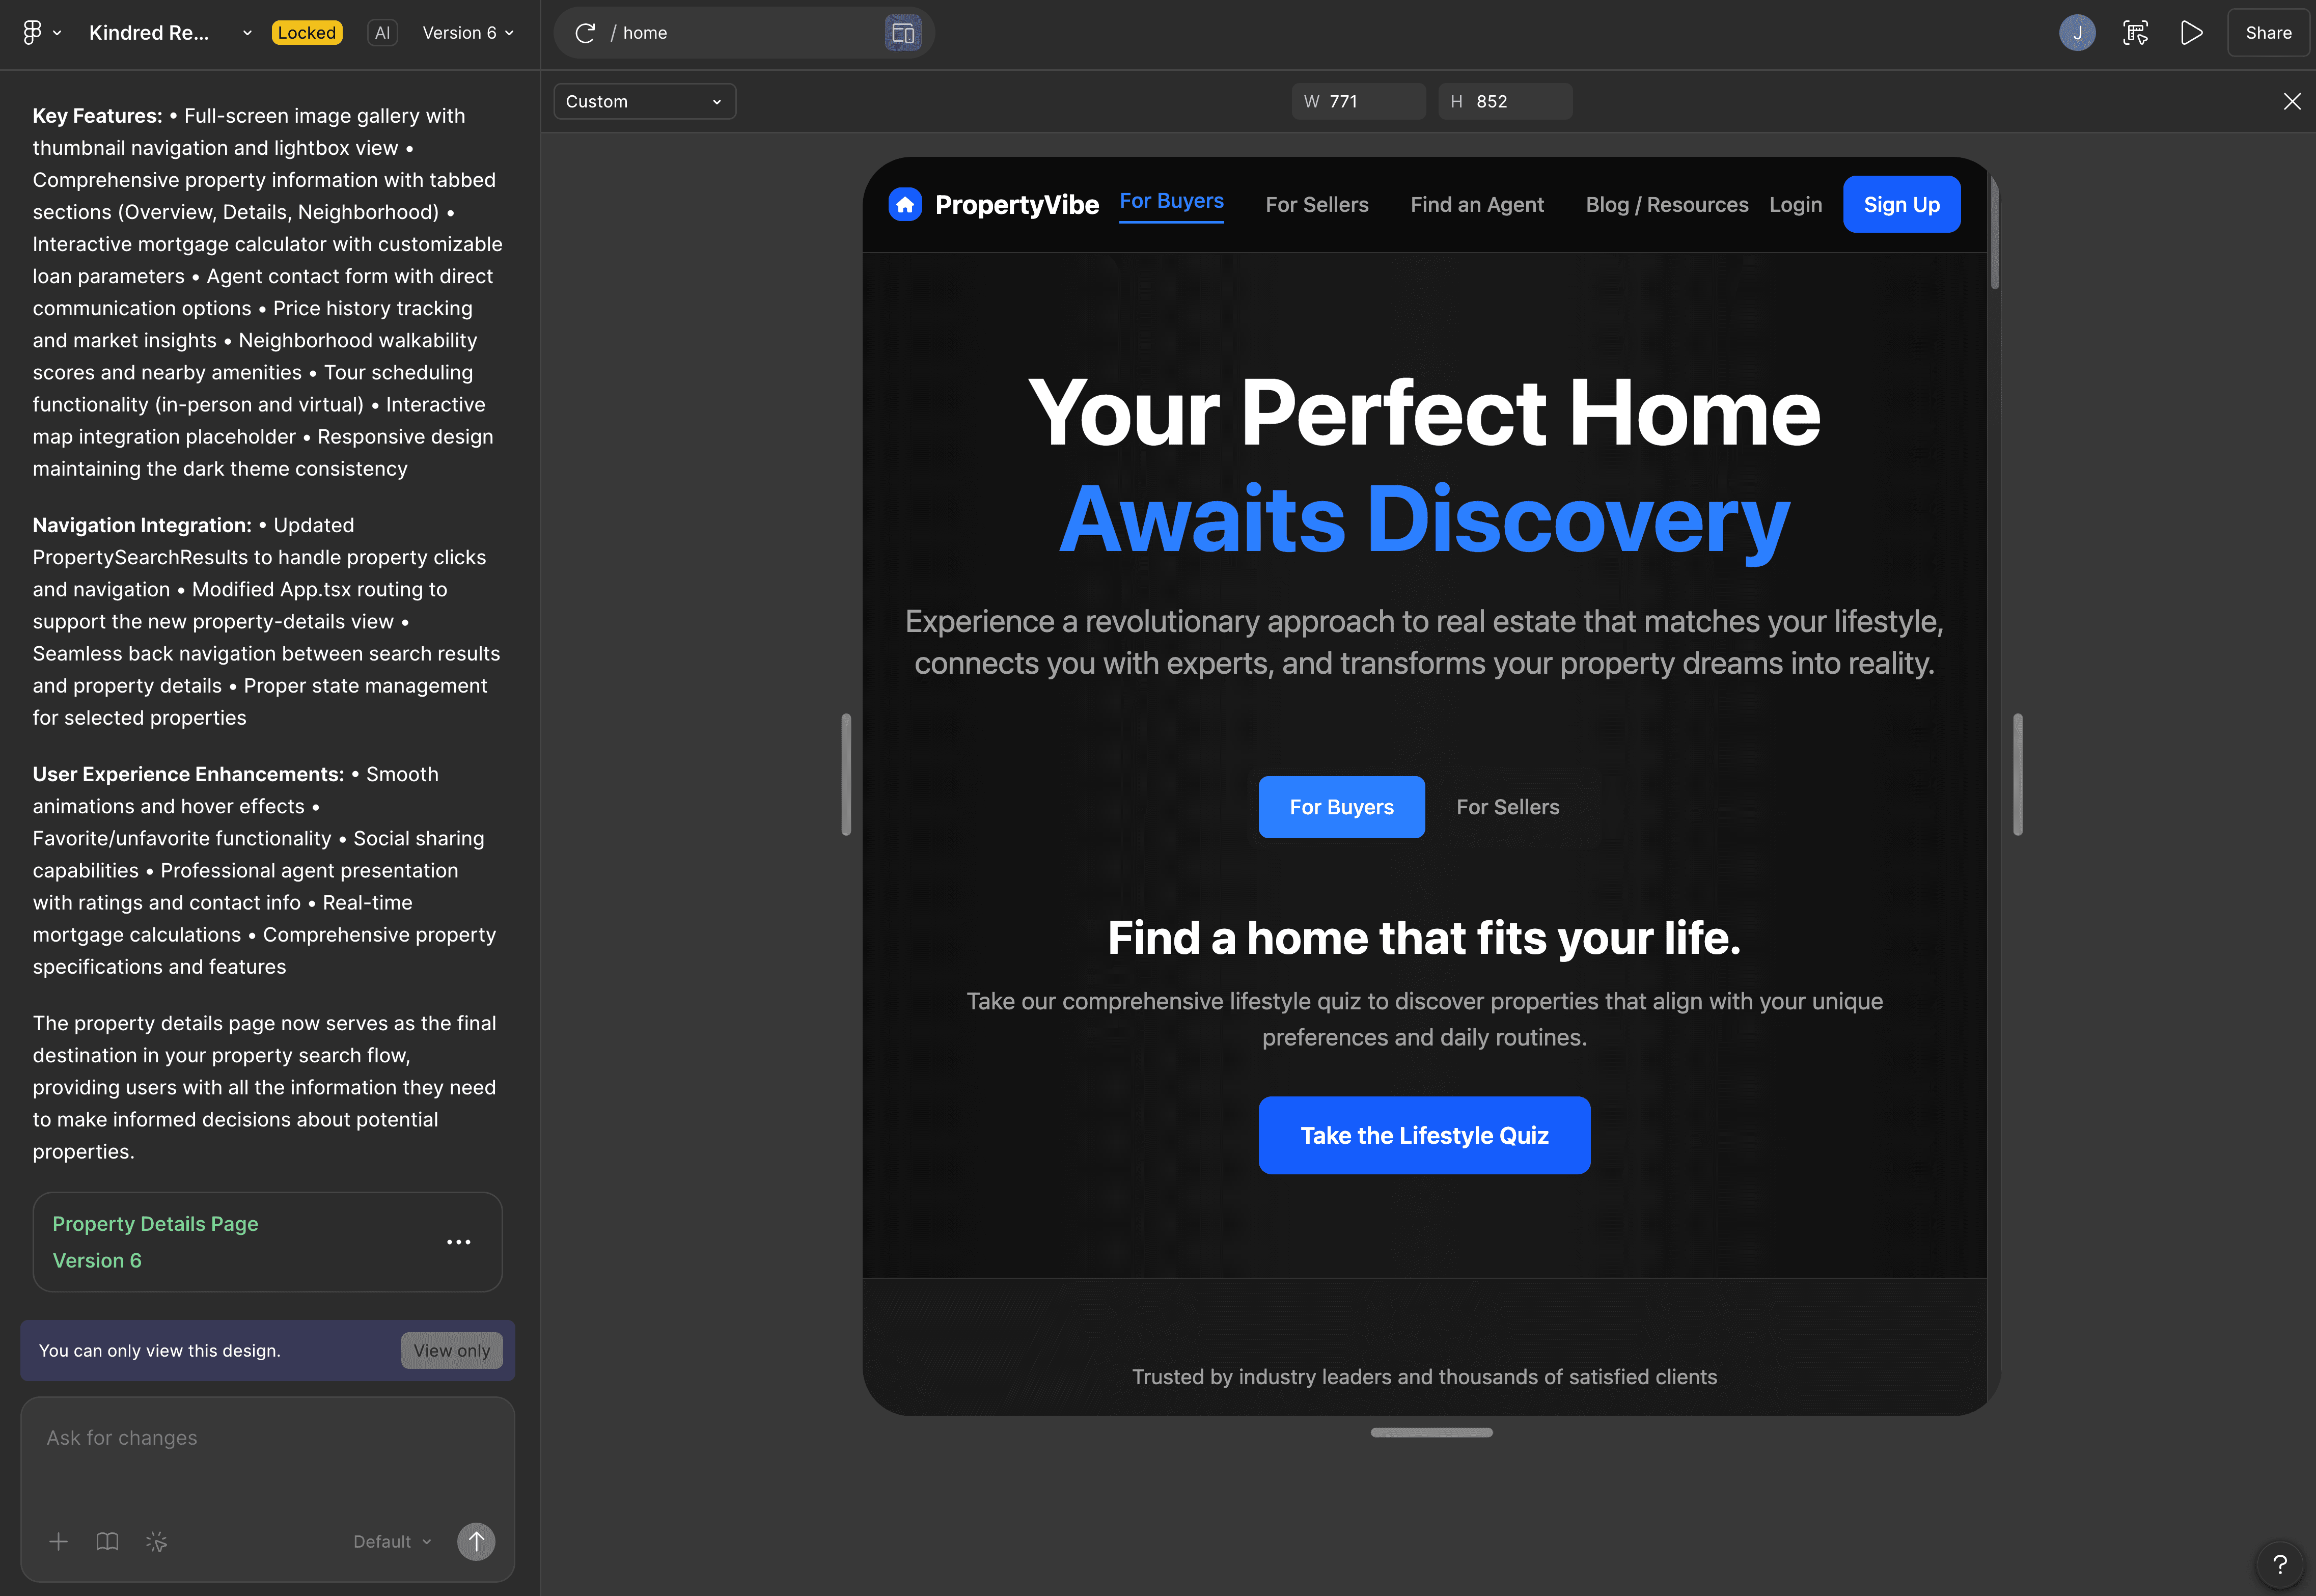Click Take the Lifestyle Quiz button
Viewport: 2316px width, 1596px height.
pyautogui.click(x=1424, y=1135)
